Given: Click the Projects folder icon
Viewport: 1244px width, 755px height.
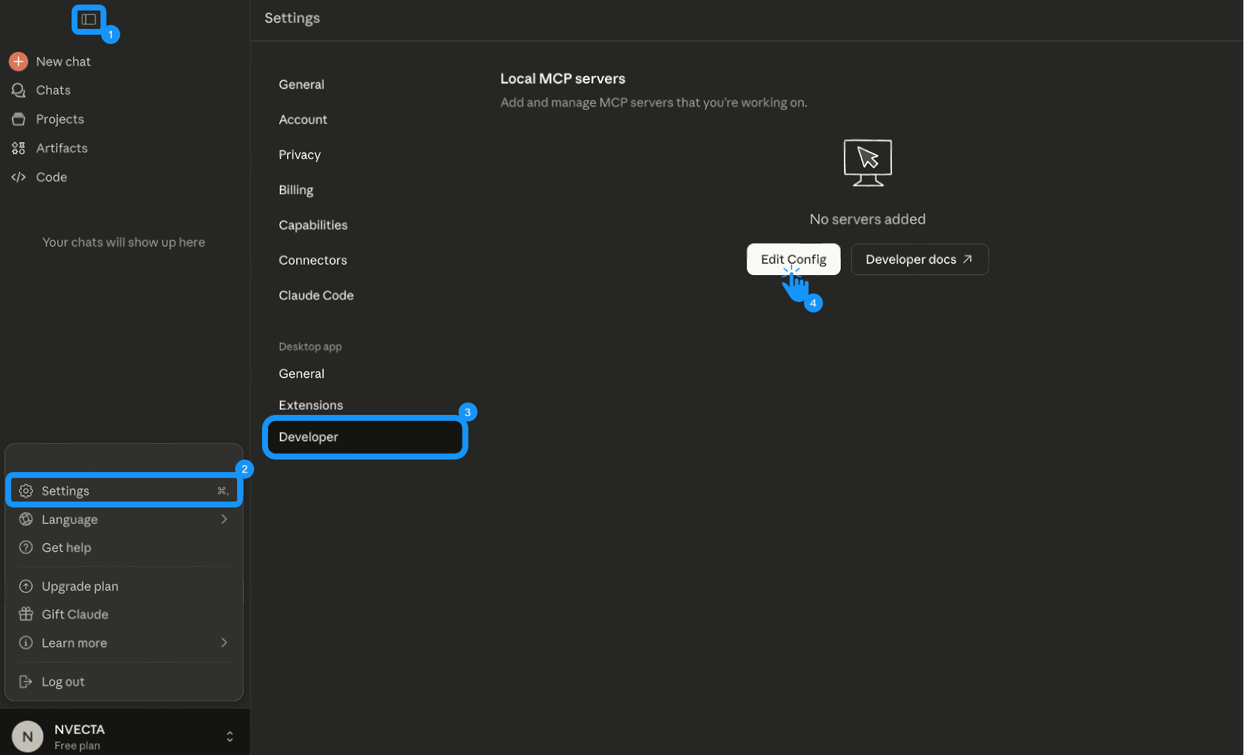Looking at the screenshot, I should click(18, 119).
